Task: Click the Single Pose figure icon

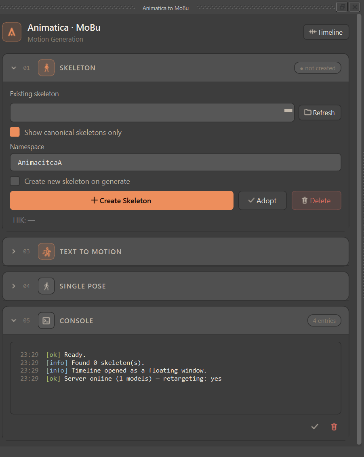Action: [x=46, y=286]
